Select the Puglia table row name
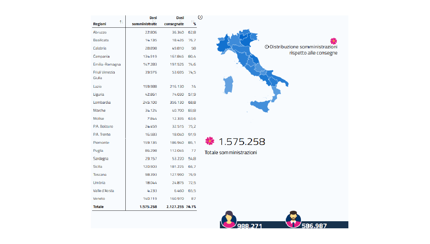 (x=98, y=150)
